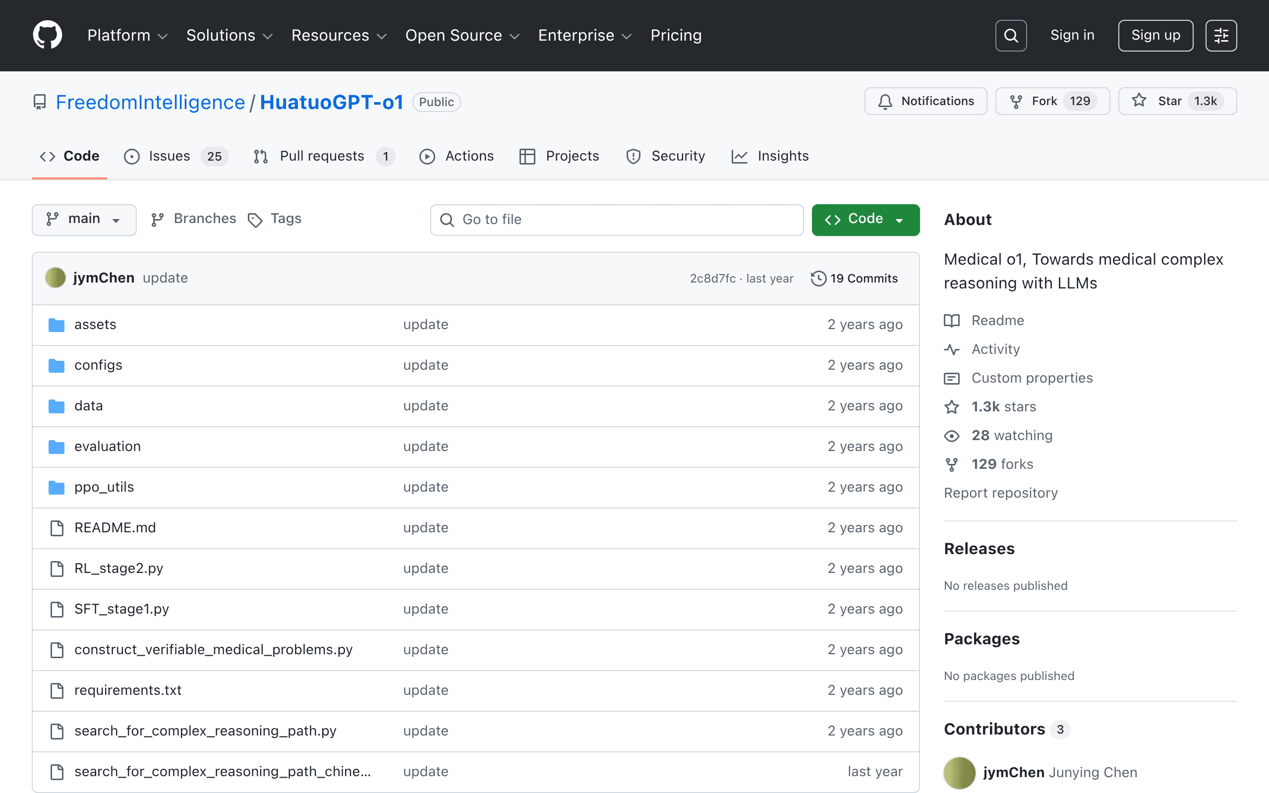Open commit hash 2c8d7fc link
Screen dimensions: 1269x793
[x=713, y=279]
